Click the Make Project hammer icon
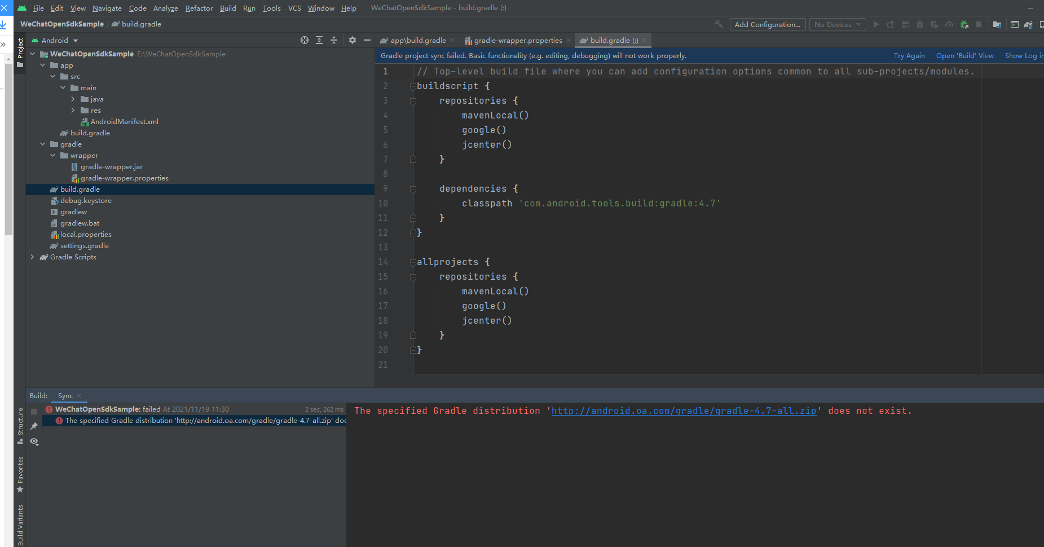The height and width of the screenshot is (547, 1044). pos(719,24)
